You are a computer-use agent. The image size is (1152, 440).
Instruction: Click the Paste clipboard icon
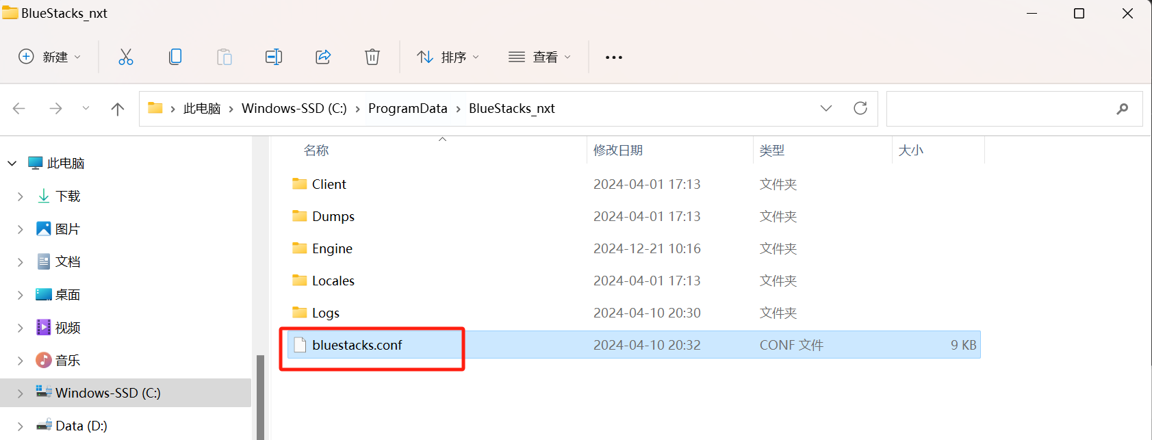(x=225, y=57)
